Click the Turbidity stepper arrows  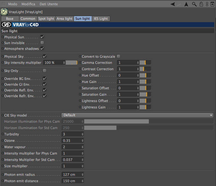coord(82,134)
